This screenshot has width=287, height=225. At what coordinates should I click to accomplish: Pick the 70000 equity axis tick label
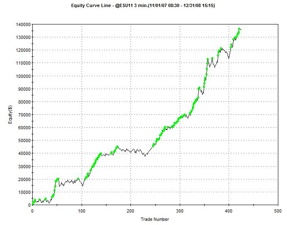22,115
